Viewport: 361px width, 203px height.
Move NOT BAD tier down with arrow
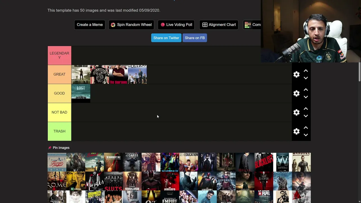coord(306,116)
